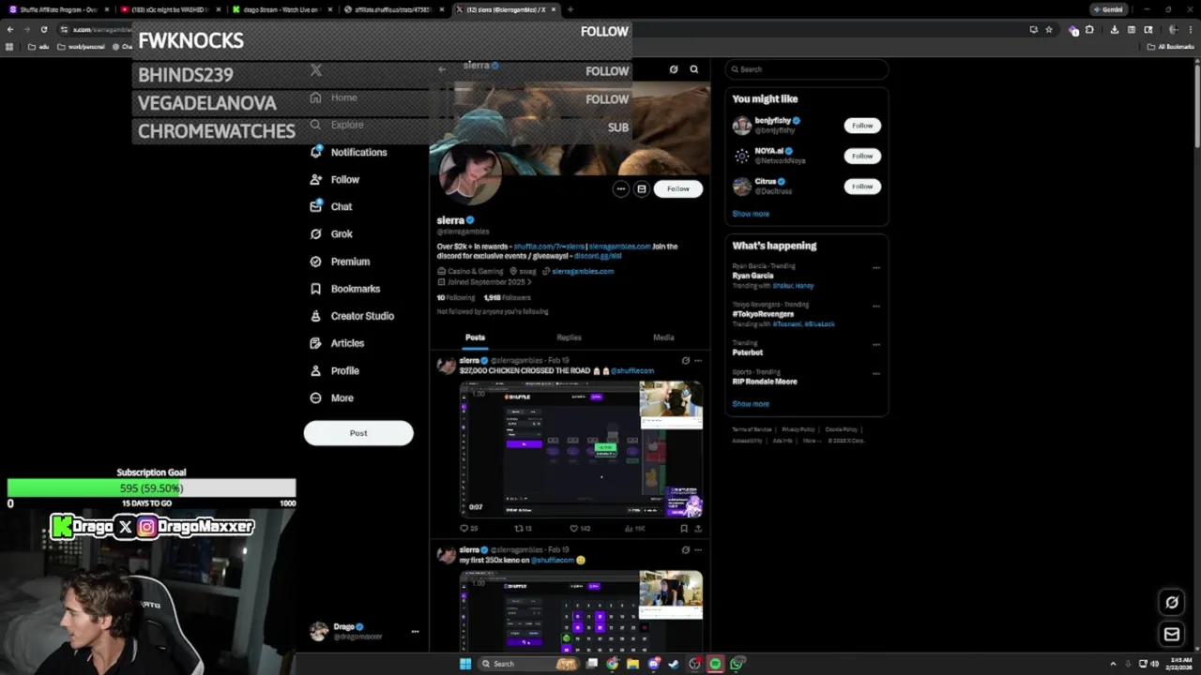Open more options for #TokyoRevengers trend
This screenshot has width=1201, height=675.
click(876, 306)
